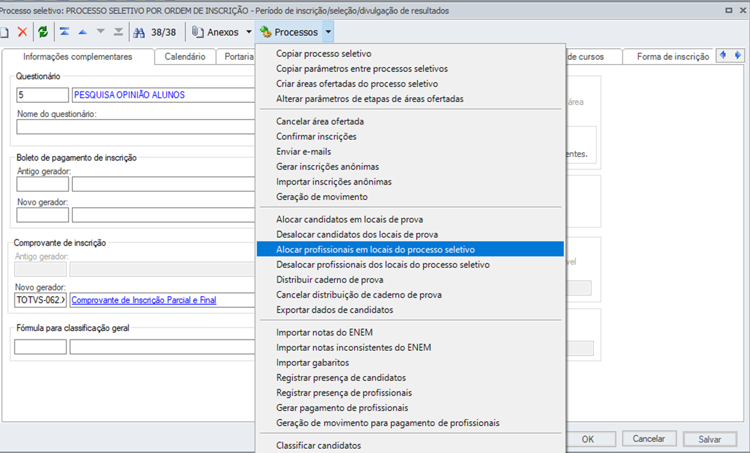Click the Cancelar button
Screen dimensions: 750x453
coord(649,439)
